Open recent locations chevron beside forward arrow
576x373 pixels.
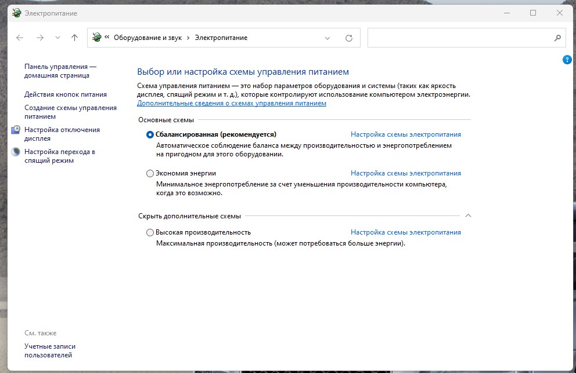[x=57, y=38]
